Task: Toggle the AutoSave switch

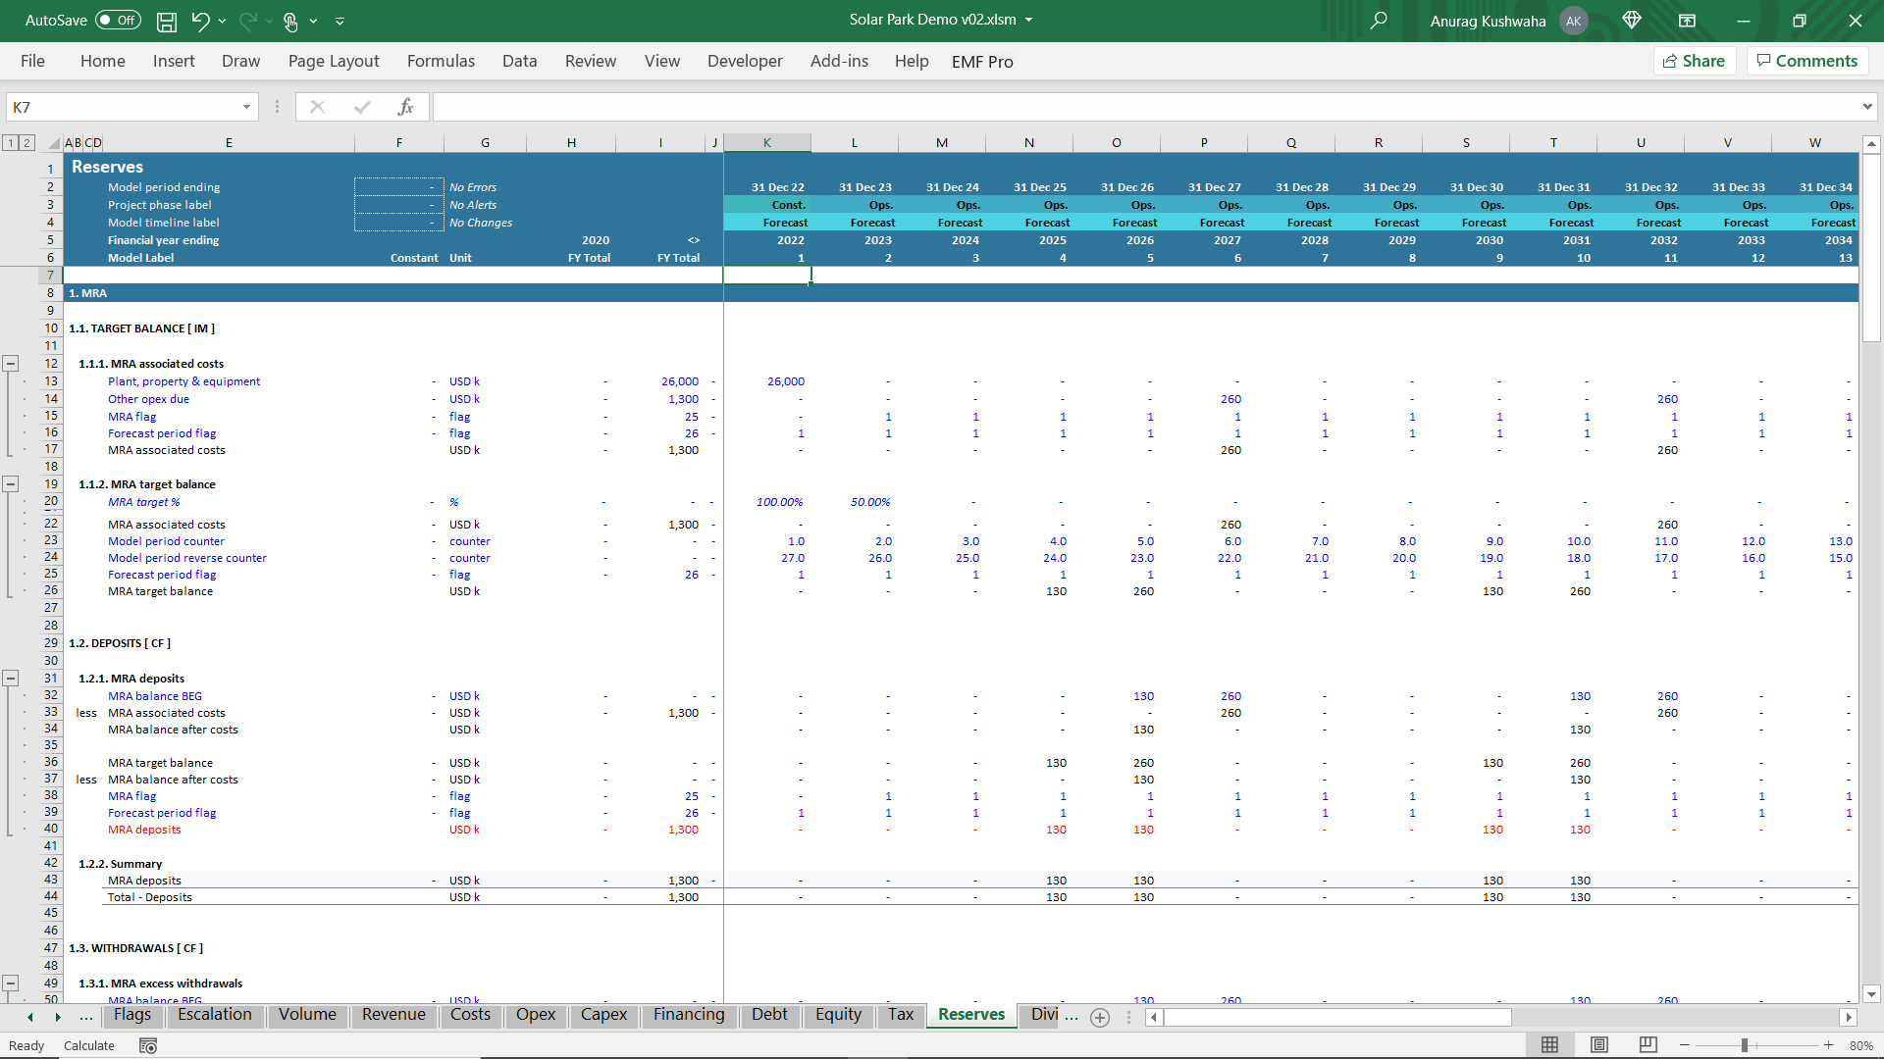Action: [118, 21]
